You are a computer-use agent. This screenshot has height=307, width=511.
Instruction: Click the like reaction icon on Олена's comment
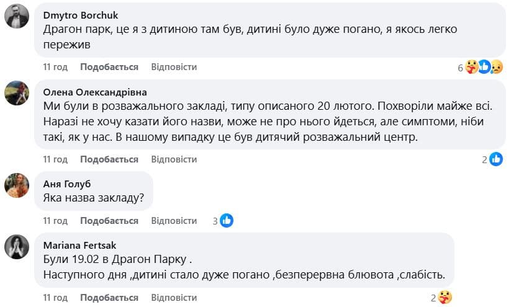(x=495, y=159)
